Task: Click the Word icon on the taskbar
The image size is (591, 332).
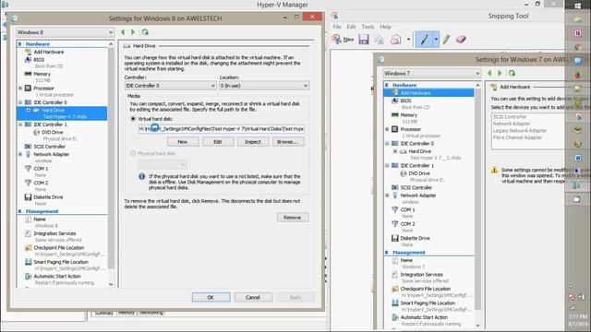Action: click(578, 158)
